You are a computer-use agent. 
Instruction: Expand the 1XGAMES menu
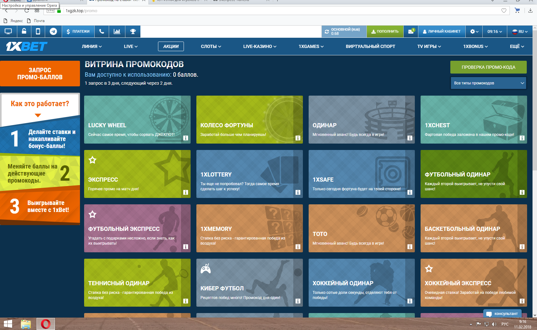click(311, 46)
